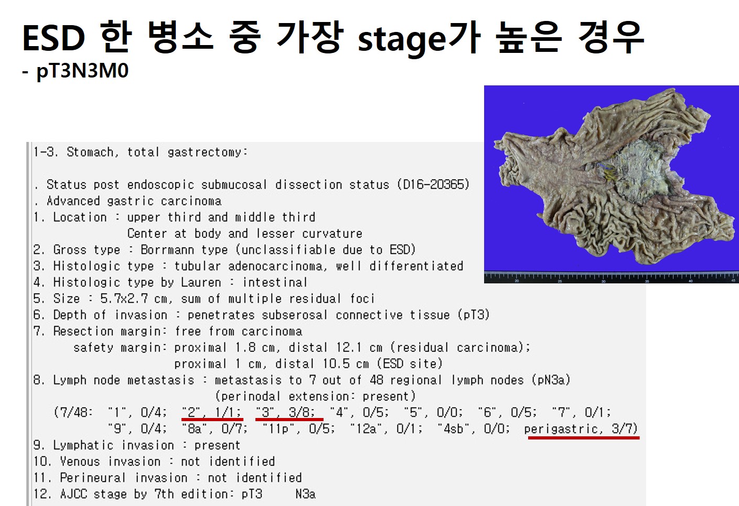Select the 'Lymph node metastasis' line

(302, 380)
